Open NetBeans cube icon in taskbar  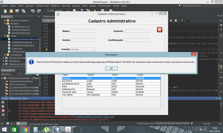(57, 129)
